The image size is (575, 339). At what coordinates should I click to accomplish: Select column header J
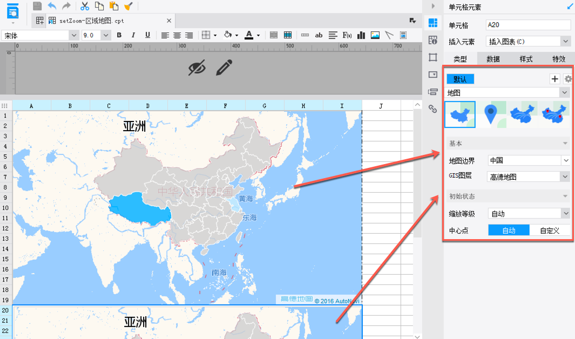(x=381, y=106)
